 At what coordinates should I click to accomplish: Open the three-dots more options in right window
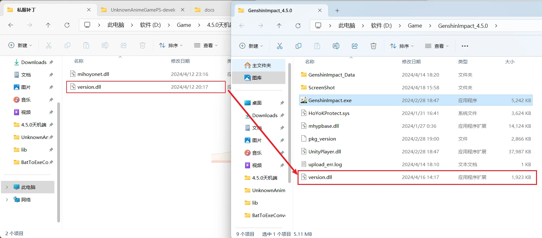click(x=465, y=46)
